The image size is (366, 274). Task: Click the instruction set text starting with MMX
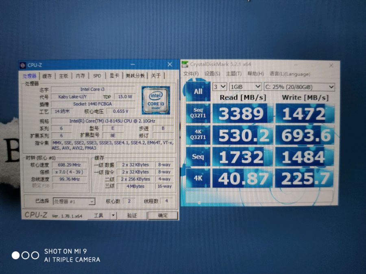pos(113,145)
